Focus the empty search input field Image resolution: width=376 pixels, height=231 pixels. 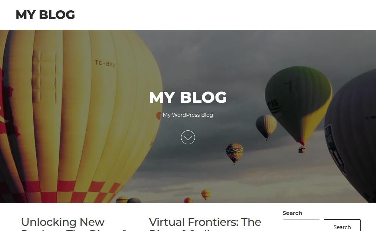(301, 225)
